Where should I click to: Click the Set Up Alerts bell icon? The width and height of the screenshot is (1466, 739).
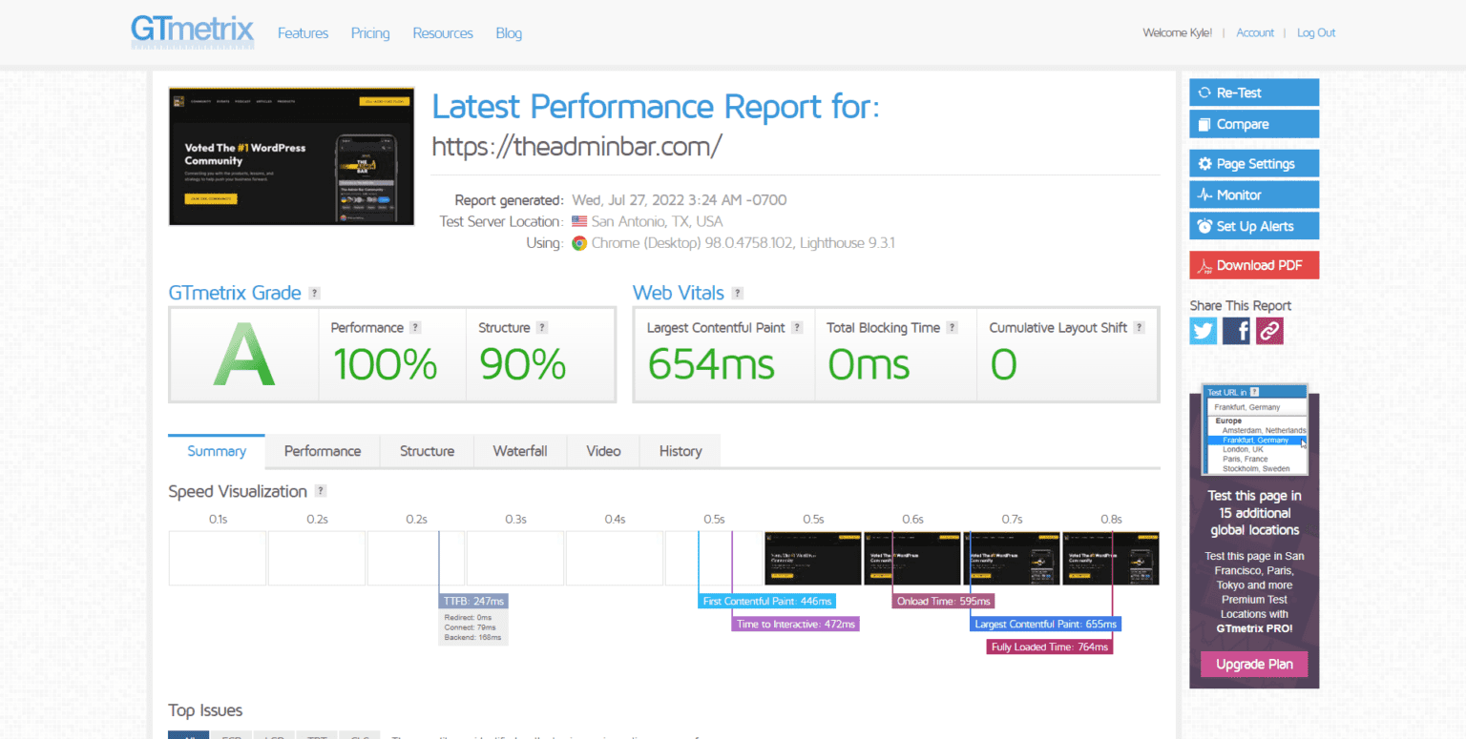coord(1205,226)
